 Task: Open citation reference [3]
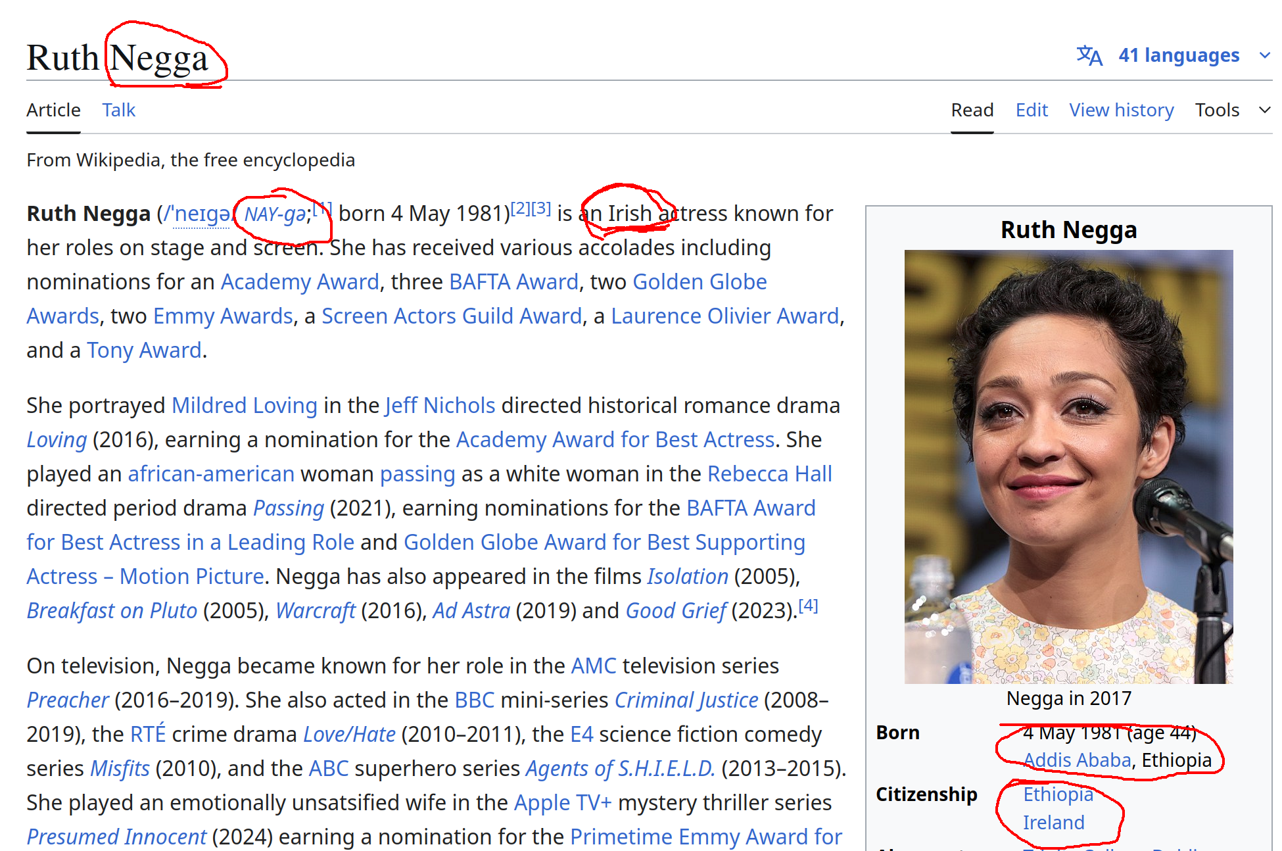(x=541, y=208)
